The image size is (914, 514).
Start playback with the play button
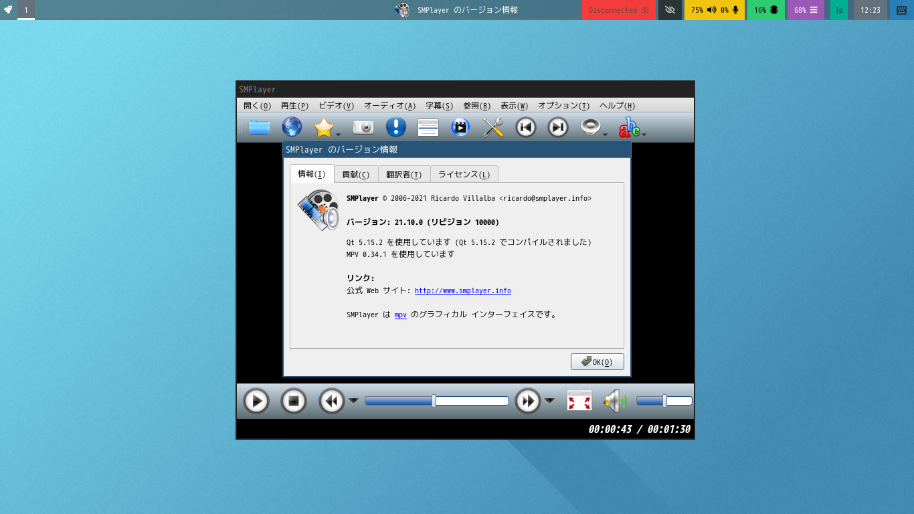point(256,401)
